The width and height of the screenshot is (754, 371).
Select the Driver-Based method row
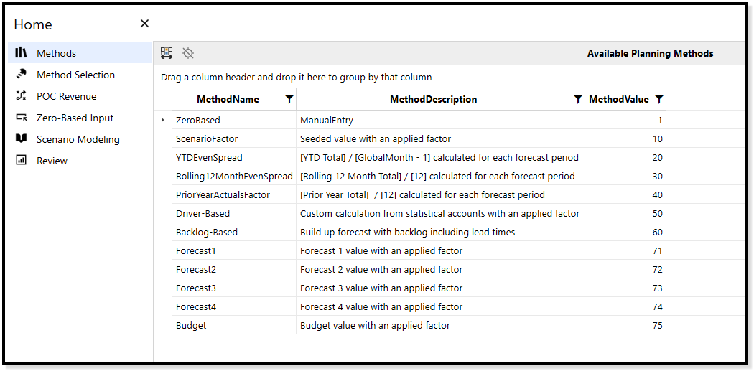pyautogui.click(x=203, y=213)
